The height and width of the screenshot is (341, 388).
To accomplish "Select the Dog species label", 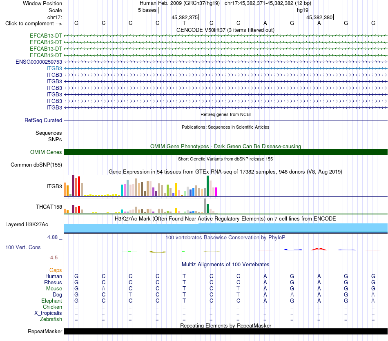I will [x=57, y=295].
